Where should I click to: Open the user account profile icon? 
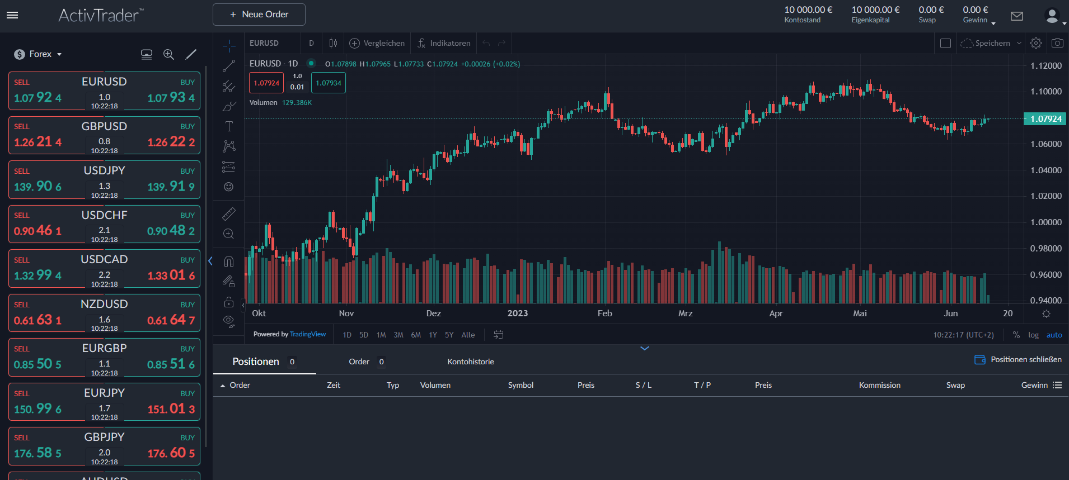[1052, 16]
